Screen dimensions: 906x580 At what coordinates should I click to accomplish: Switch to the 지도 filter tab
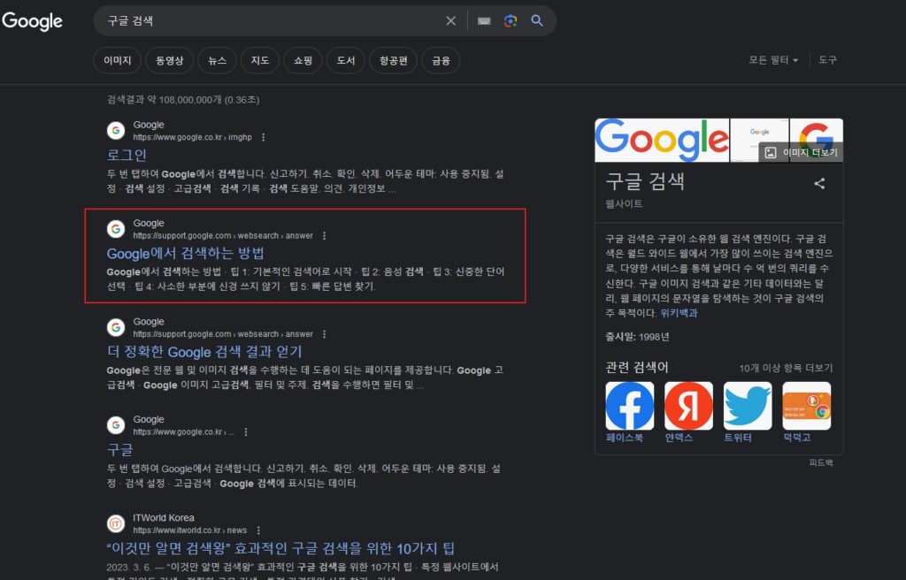click(260, 60)
